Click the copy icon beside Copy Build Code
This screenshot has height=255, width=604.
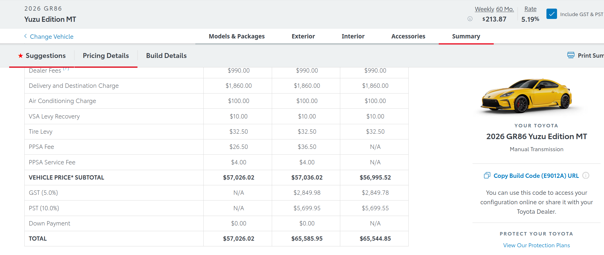487,175
